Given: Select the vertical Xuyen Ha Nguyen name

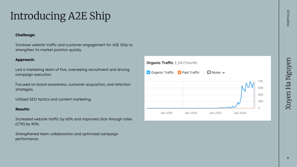Looking at the screenshot, I should coord(288,83).
